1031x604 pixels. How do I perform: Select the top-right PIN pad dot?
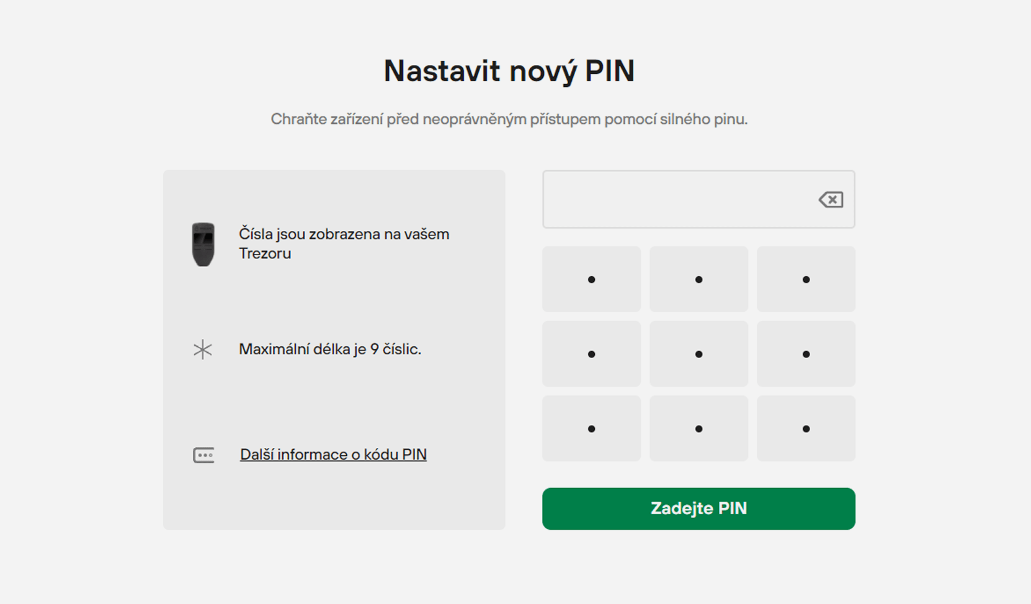click(806, 279)
